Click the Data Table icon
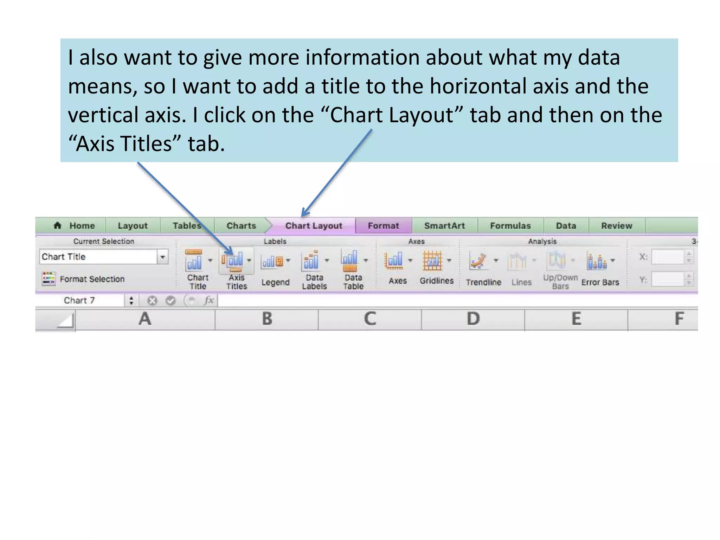 (349, 261)
